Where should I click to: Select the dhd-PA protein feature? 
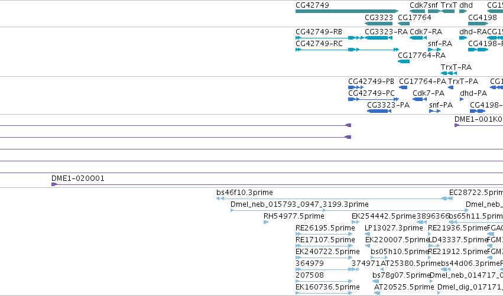(462, 99)
